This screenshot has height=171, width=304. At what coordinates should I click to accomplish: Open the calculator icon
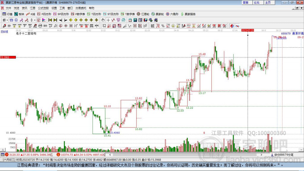coord(135,20)
